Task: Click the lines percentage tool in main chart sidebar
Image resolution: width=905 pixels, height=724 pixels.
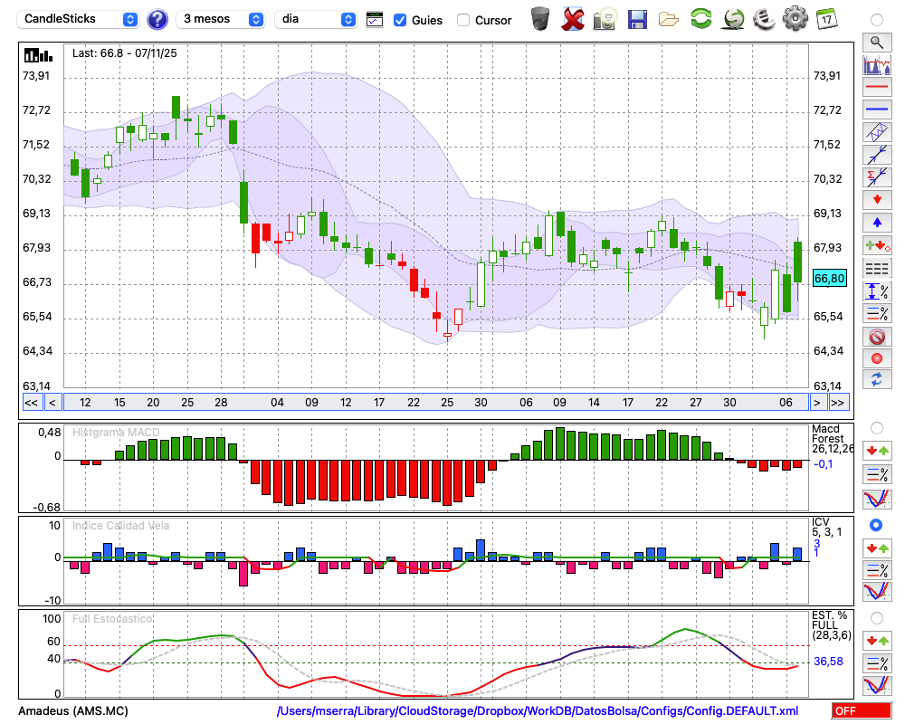Action: (x=877, y=313)
